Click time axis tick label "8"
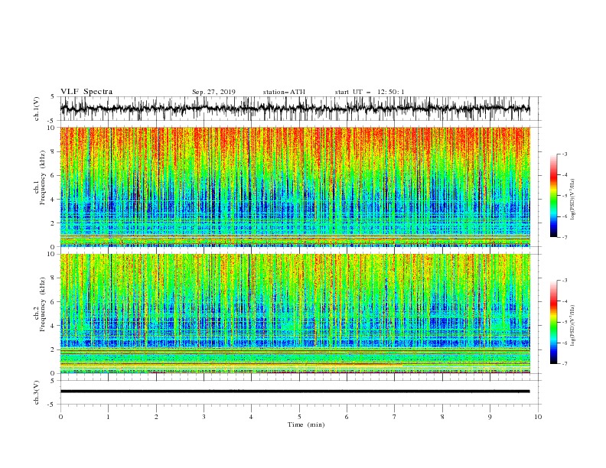 (442, 417)
